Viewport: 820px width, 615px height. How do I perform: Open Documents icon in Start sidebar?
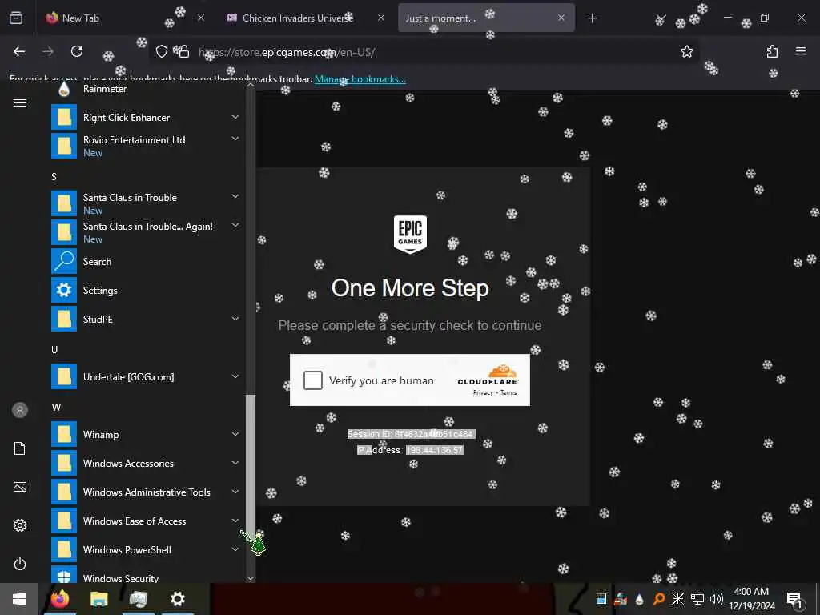(20, 448)
